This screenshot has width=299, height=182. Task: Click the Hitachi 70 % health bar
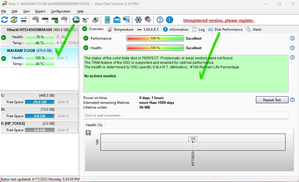[x=40, y=37]
